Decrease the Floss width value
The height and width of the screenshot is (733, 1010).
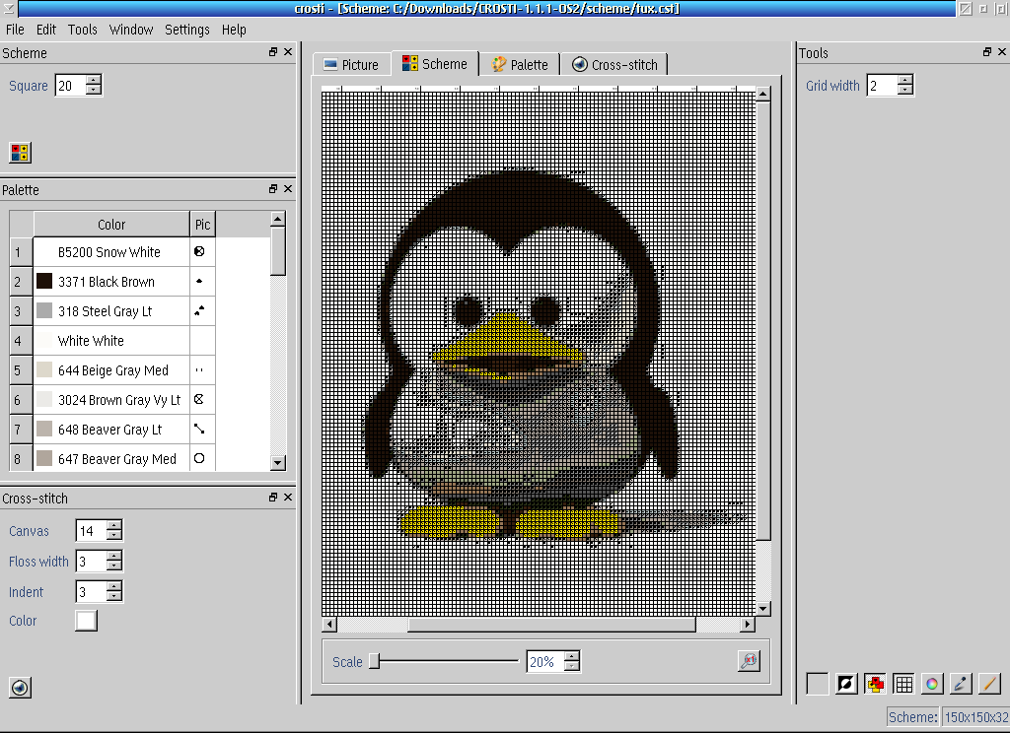coord(114,566)
